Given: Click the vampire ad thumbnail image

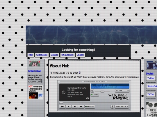Looking at the screenshot, I should pos(33,96).
